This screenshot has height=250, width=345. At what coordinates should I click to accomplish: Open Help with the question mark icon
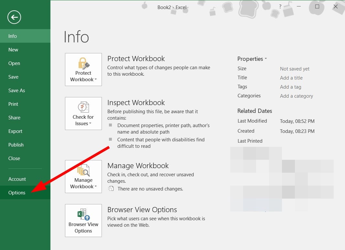[280, 6]
